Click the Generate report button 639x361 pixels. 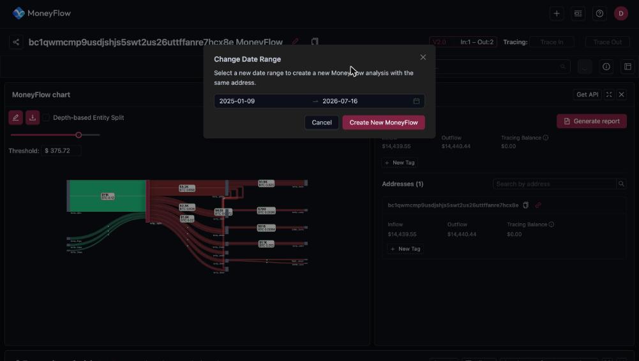tap(591, 121)
